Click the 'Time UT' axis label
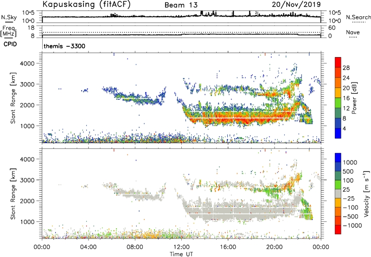This screenshot has width=371, height=257. [181, 254]
